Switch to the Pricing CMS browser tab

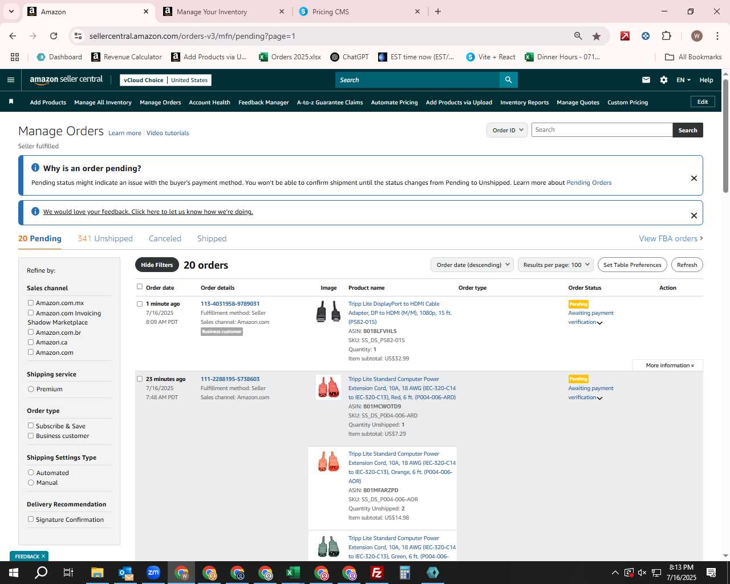point(359,11)
